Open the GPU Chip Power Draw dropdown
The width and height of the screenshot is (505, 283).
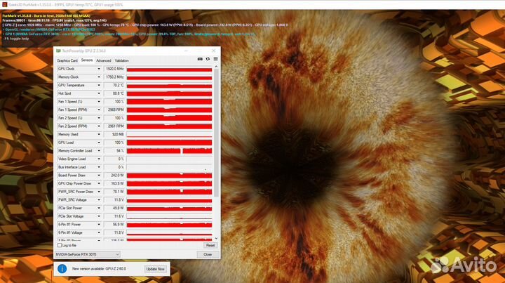99,183
